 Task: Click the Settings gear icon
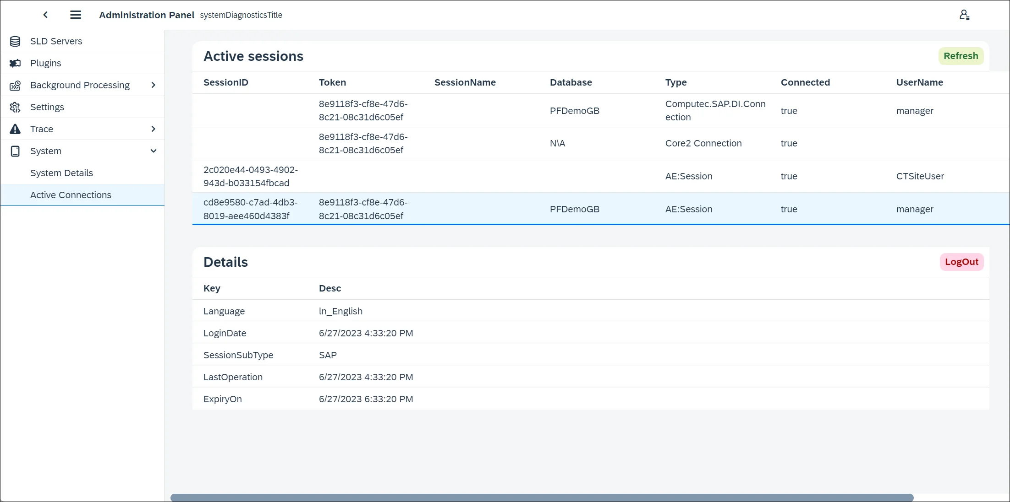(15, 107)
